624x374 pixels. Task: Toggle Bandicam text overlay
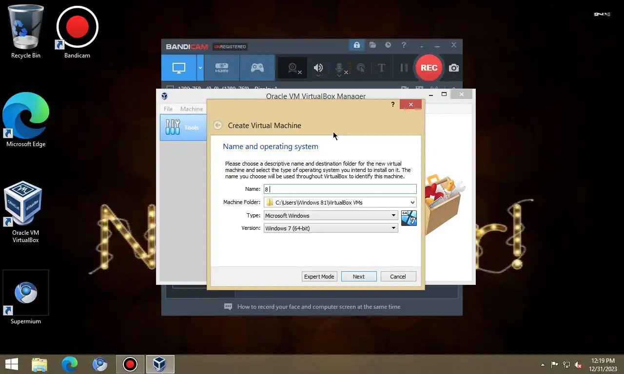pyautogui.click(x=382, y=68)
